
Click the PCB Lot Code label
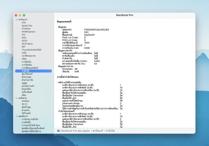pos(70,40)
